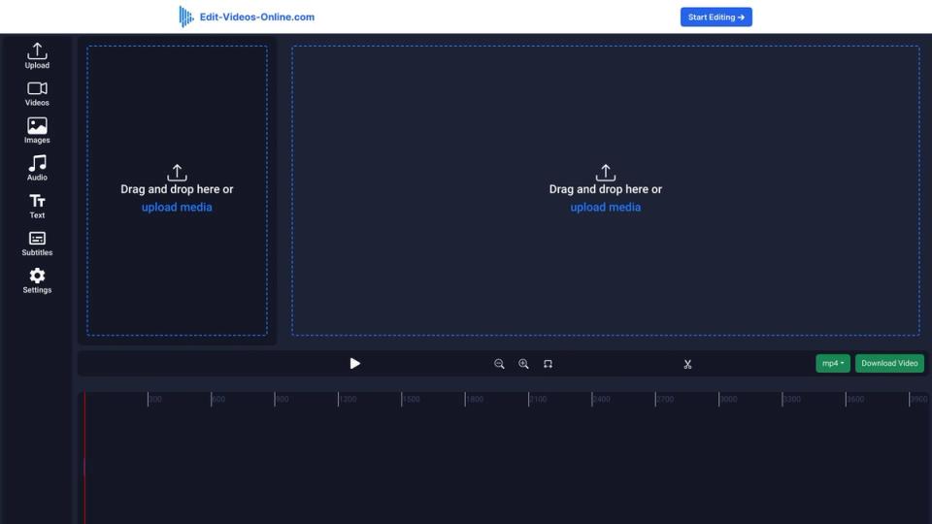Click upload arrow icon in left panel

pos(177,173)
